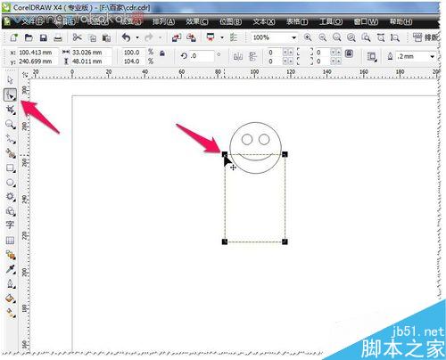Create a new document

point(13,37)
